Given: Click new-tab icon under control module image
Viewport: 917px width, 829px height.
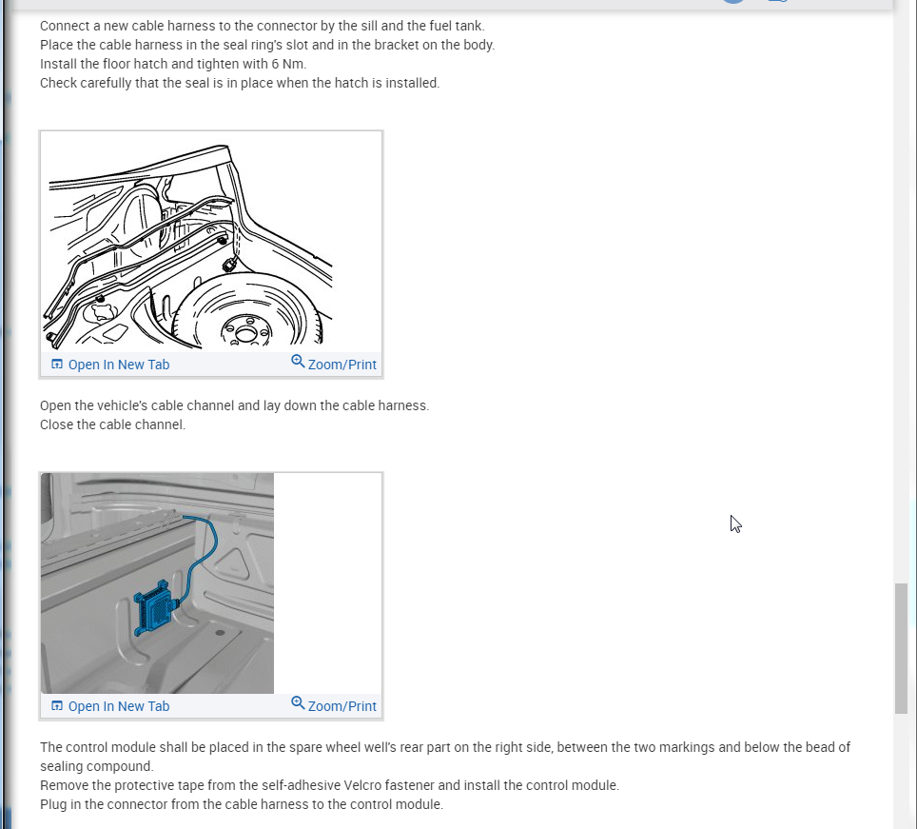Looking at the screenshot, I should pos(57,705).
